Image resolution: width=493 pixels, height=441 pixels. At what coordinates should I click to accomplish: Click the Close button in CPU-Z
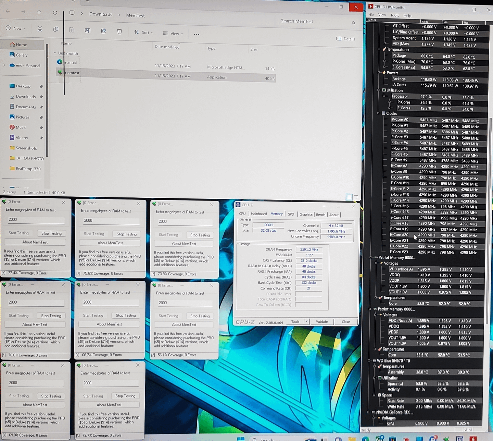tap(346, 322)
